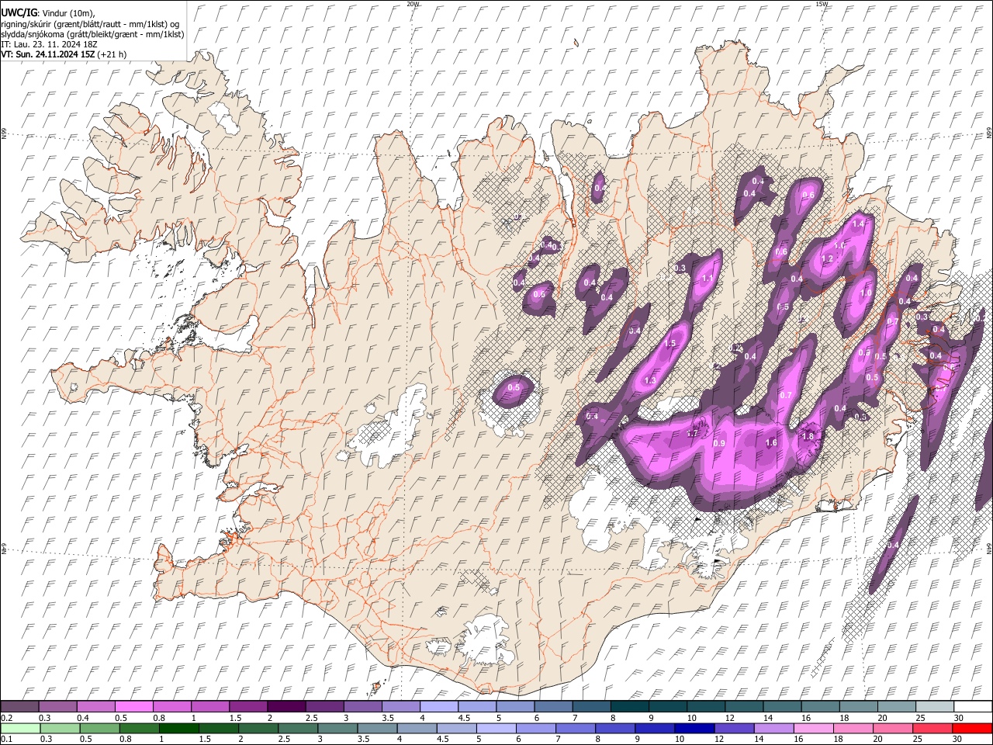The width and height of the screenshot is (993, 745).
Task: Choose the light lavender legend swatch labeled 4
Action: click(x=438, y=706)
